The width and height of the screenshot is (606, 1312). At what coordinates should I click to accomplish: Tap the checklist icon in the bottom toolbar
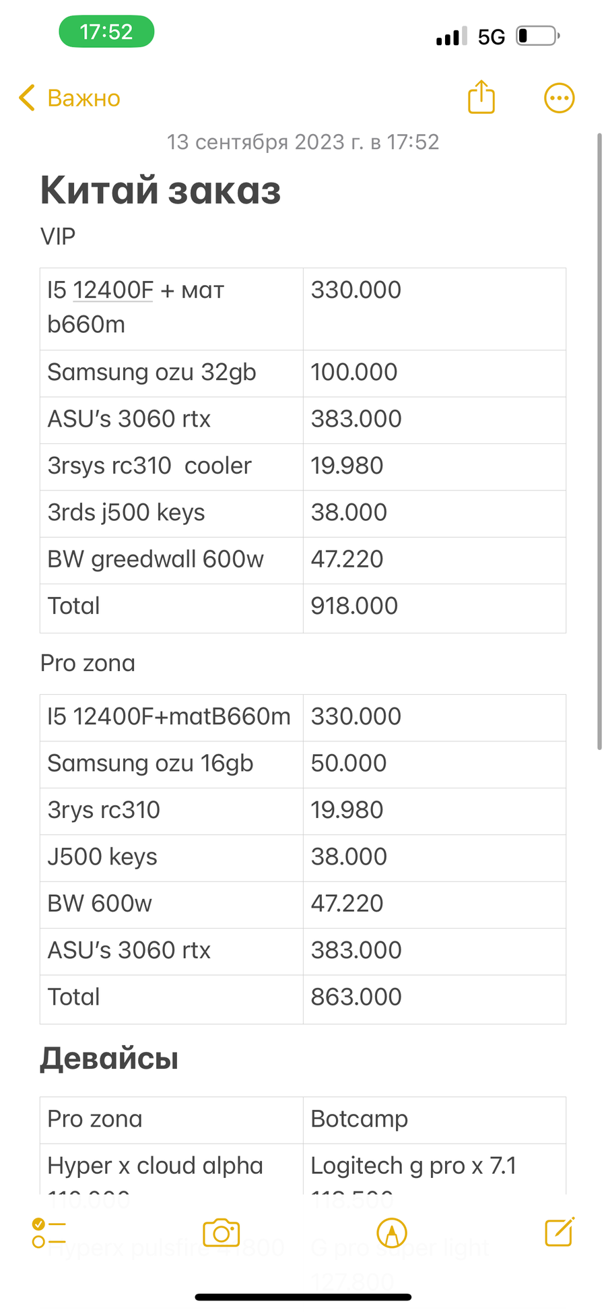(x=48, y=1233)
